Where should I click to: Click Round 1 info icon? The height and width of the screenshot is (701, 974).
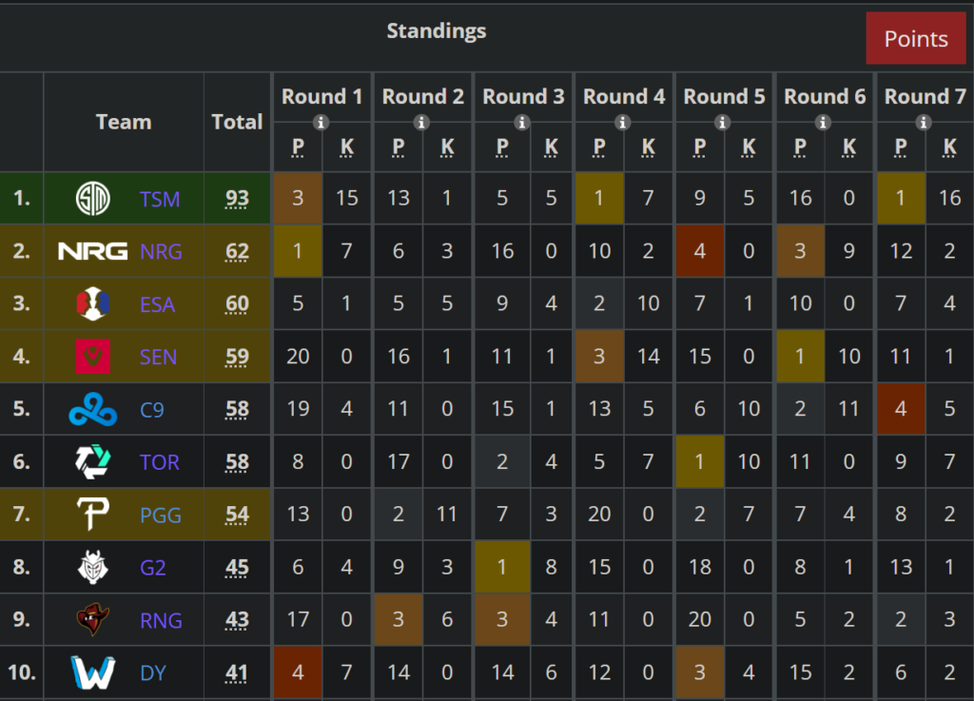[x=321, y=122]
